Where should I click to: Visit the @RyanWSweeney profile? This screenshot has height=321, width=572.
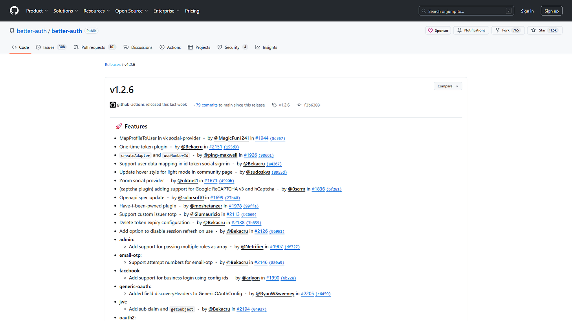coord(275,294)
